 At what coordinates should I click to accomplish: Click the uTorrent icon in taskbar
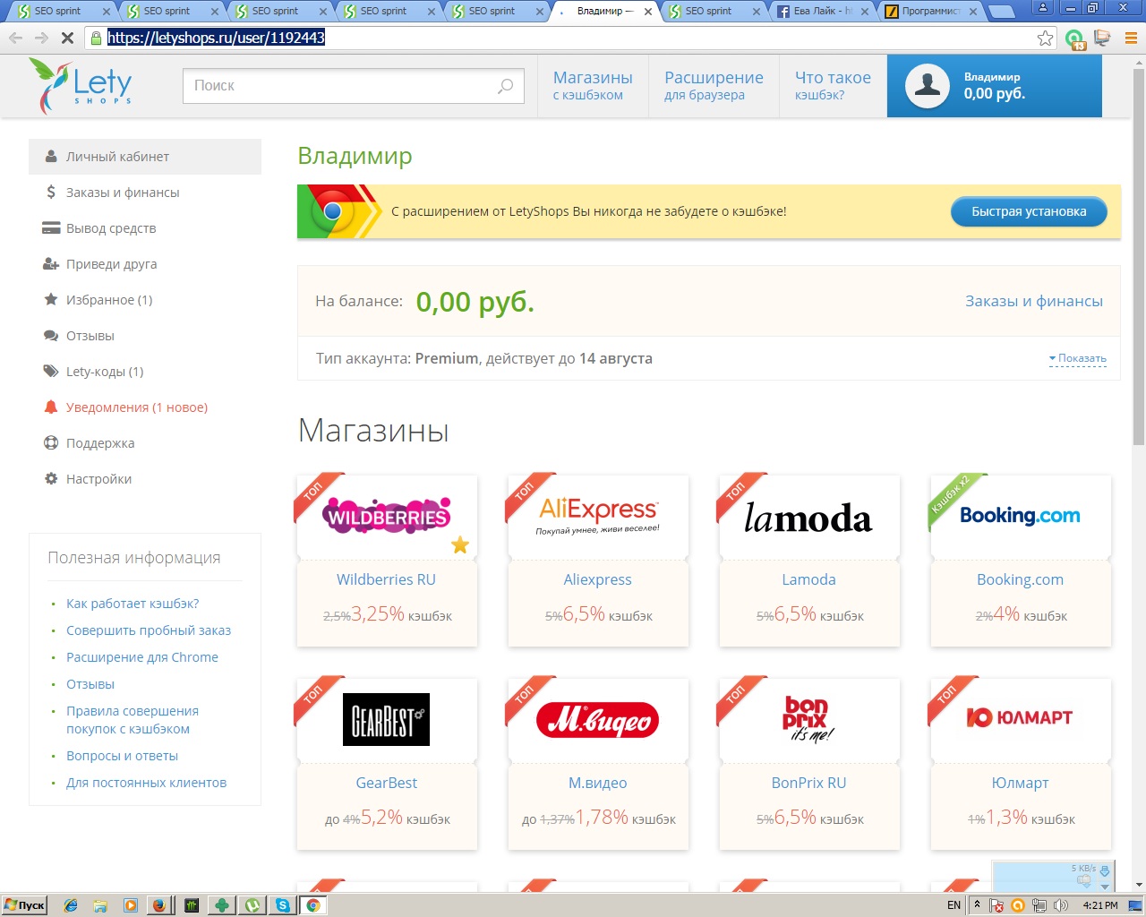pyautogui.click(x=253, y=905)
